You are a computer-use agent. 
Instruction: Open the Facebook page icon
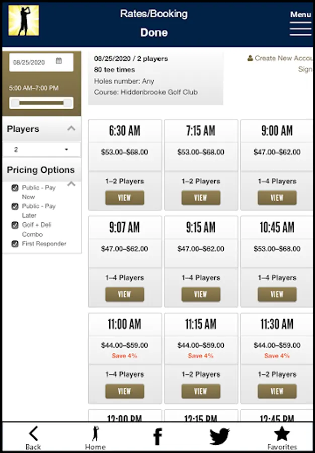pyautogui.click(x=157, y=436)
